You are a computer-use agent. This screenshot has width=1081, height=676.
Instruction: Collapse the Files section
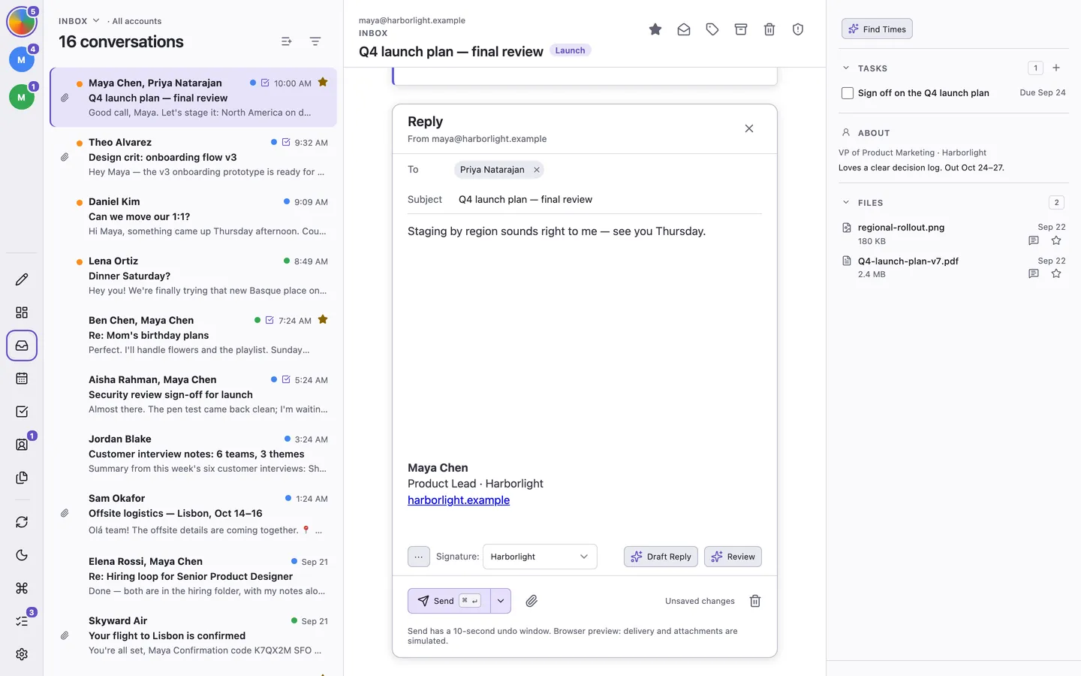point(846,203)
